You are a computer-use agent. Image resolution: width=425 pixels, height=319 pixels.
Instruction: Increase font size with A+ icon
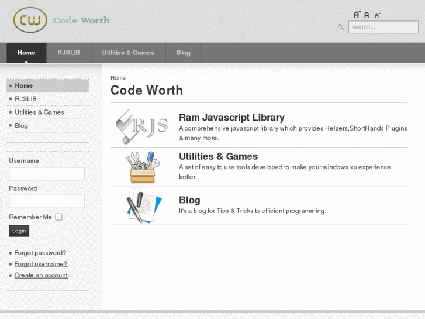[357, 15]
